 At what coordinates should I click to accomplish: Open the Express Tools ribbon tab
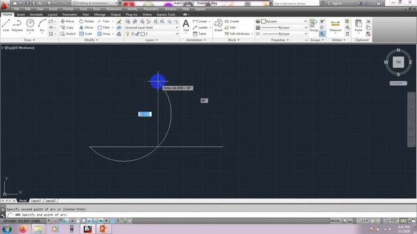click(x=165, y=14)
